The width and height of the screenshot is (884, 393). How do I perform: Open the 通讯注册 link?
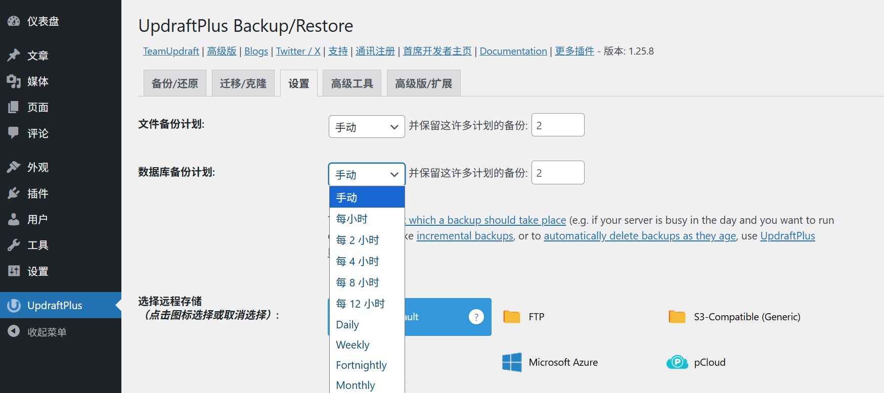click(x=375, y=51)
